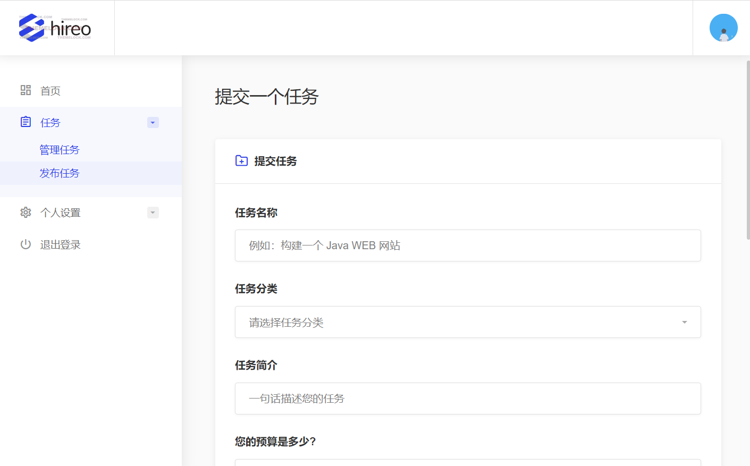Click the 任务分类 label
The height and width of the screenshot is (466, 750).
pyautogui.click(x=256, y=289)
